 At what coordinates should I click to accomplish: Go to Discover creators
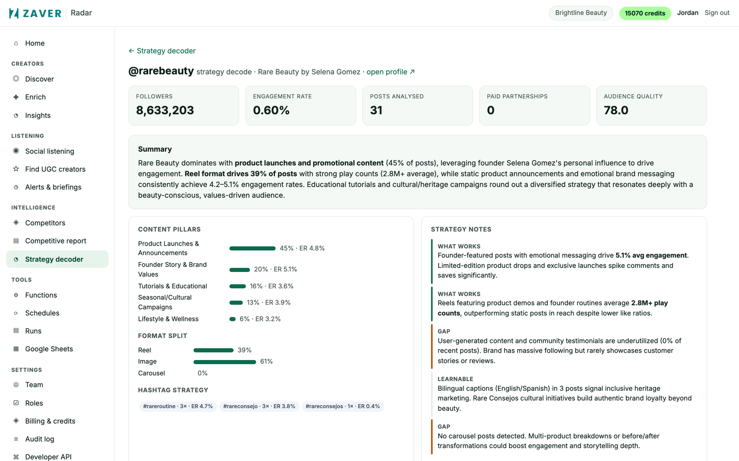[x=57, y=79]
